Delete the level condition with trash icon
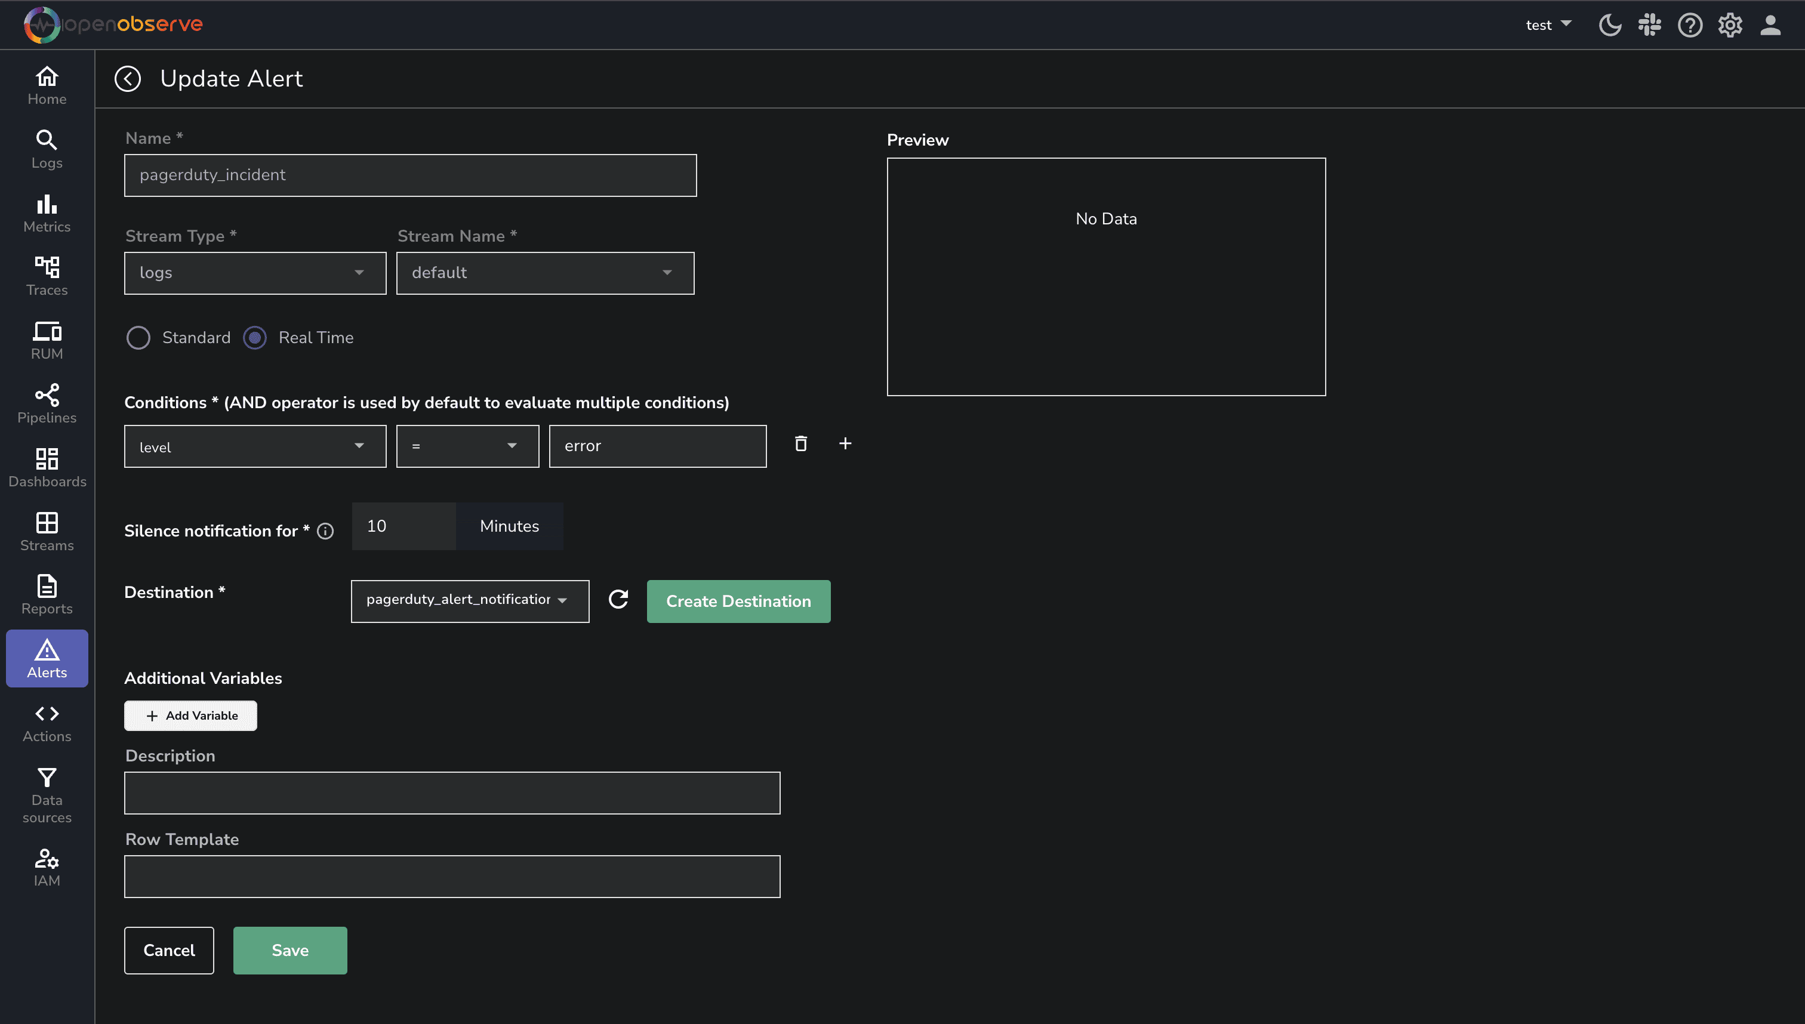The height and width of the screenshot is (1024, 1805). pos(800,444)
